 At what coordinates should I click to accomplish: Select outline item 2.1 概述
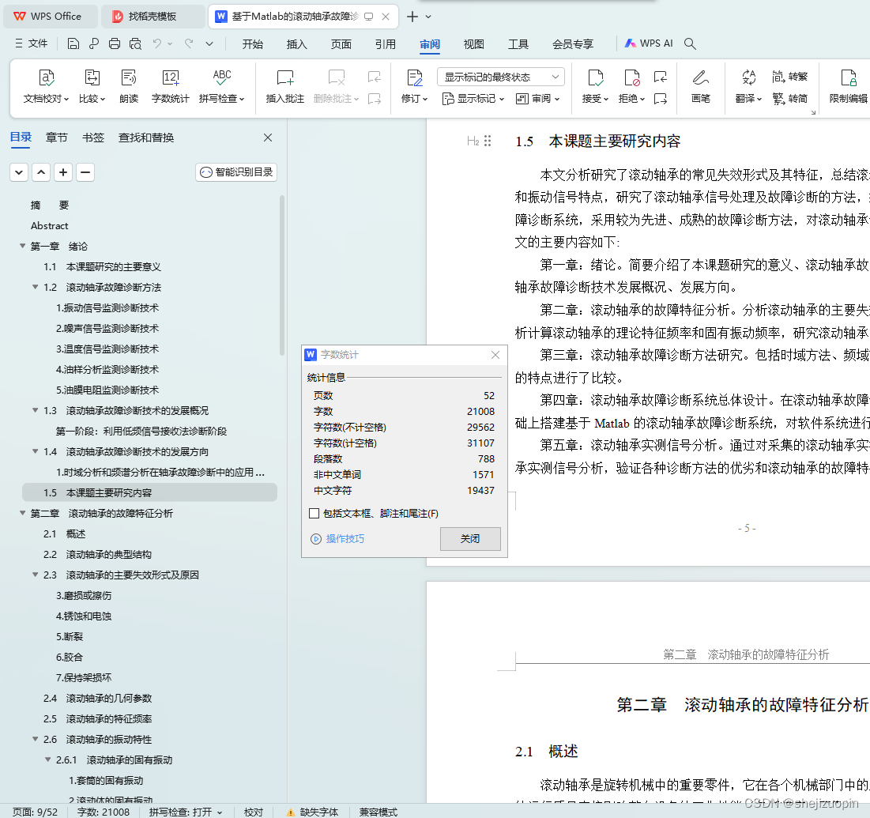tap(64, 533)
